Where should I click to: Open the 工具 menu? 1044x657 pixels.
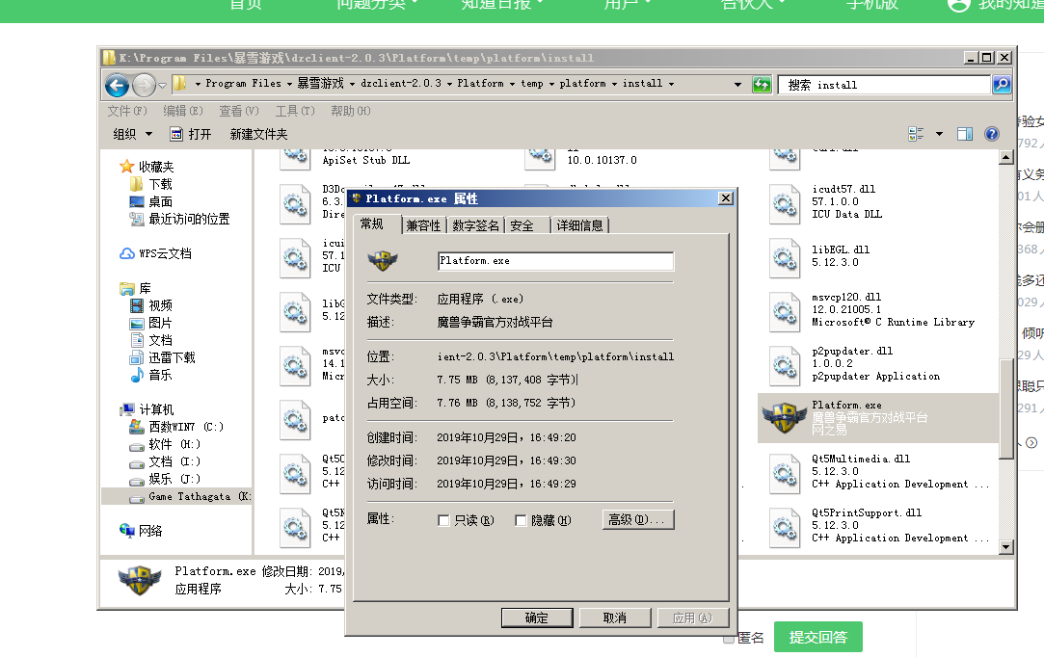[x=292, y=110]
